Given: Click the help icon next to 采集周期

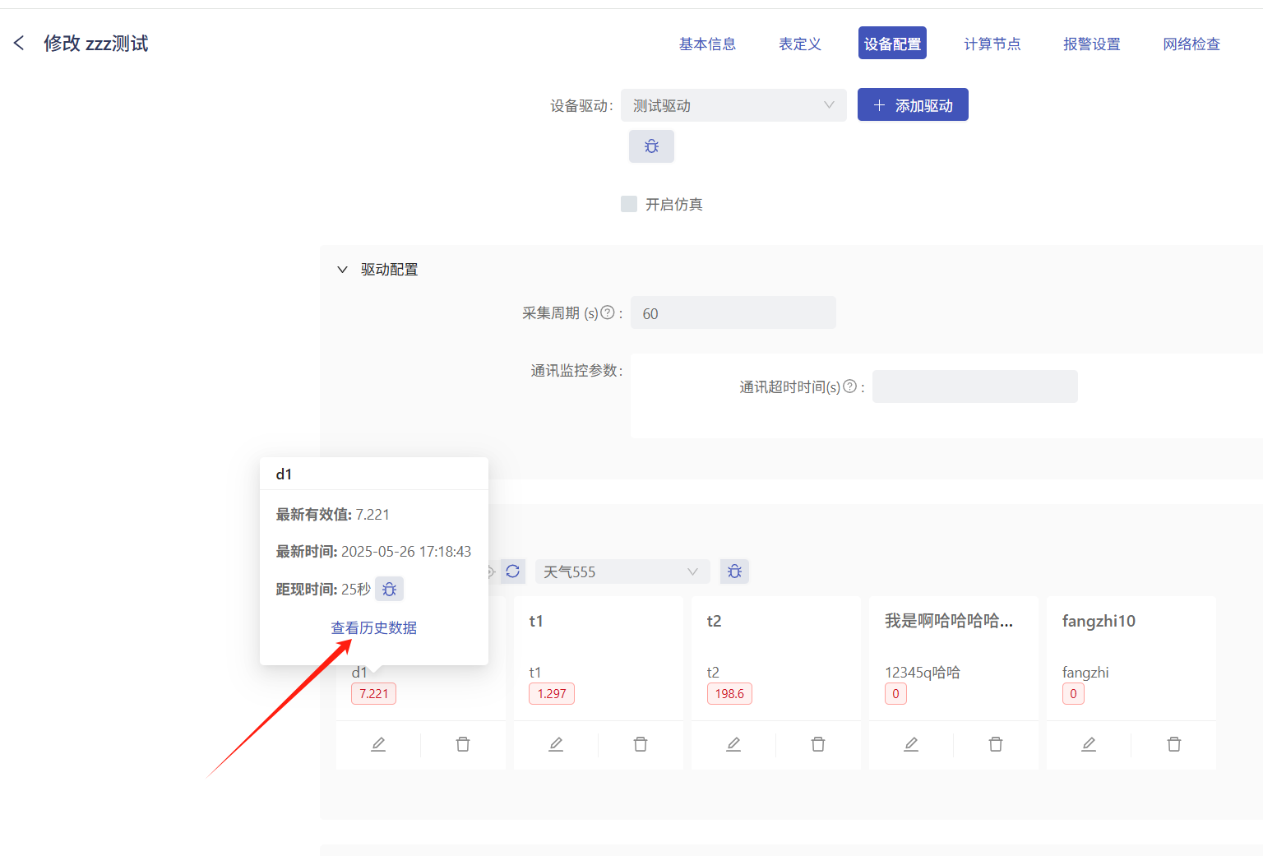Looking at the screenshot, I should point(608,312).
